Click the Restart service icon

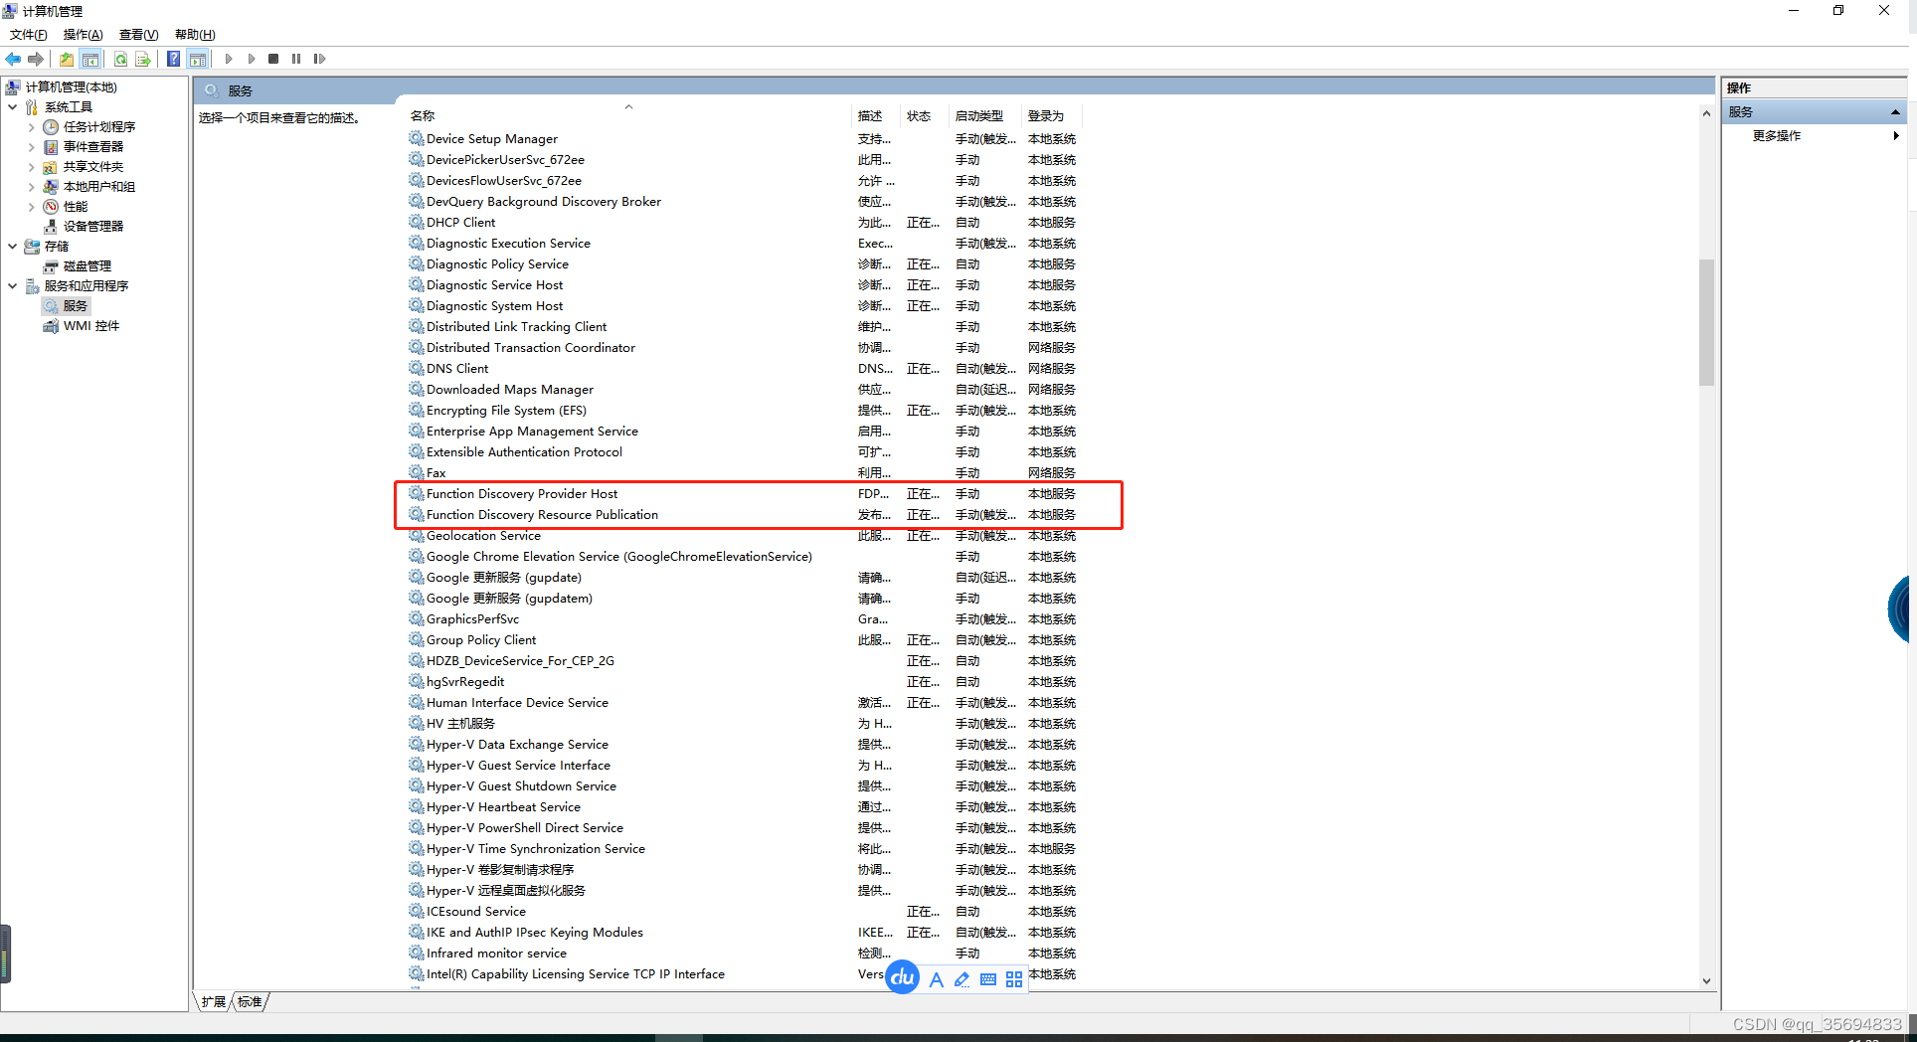point(319,59)
